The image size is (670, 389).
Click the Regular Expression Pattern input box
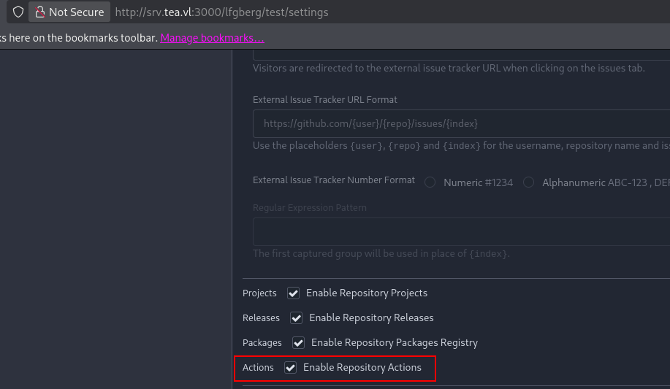[460, 231]
